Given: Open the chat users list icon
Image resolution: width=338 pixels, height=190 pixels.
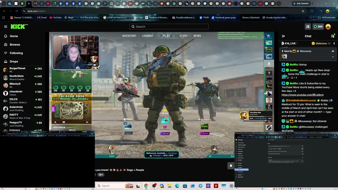Looking at the screenshot, I should pos(333,36).
